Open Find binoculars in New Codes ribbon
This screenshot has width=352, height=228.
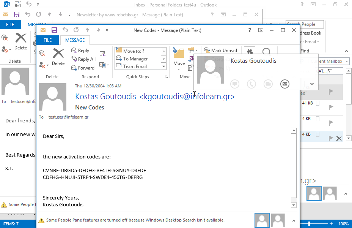(250, 52)
